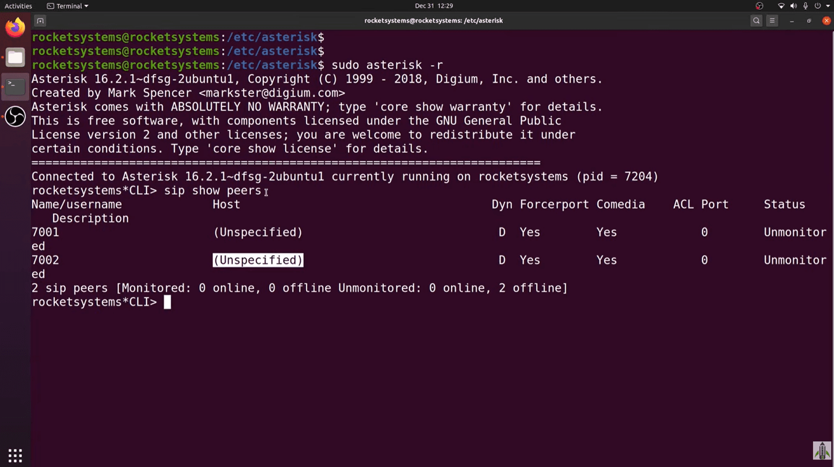Click Comedia 'Yes' in the 7002 row
Viewport: 834px width, 467px height.
(606, 260)
